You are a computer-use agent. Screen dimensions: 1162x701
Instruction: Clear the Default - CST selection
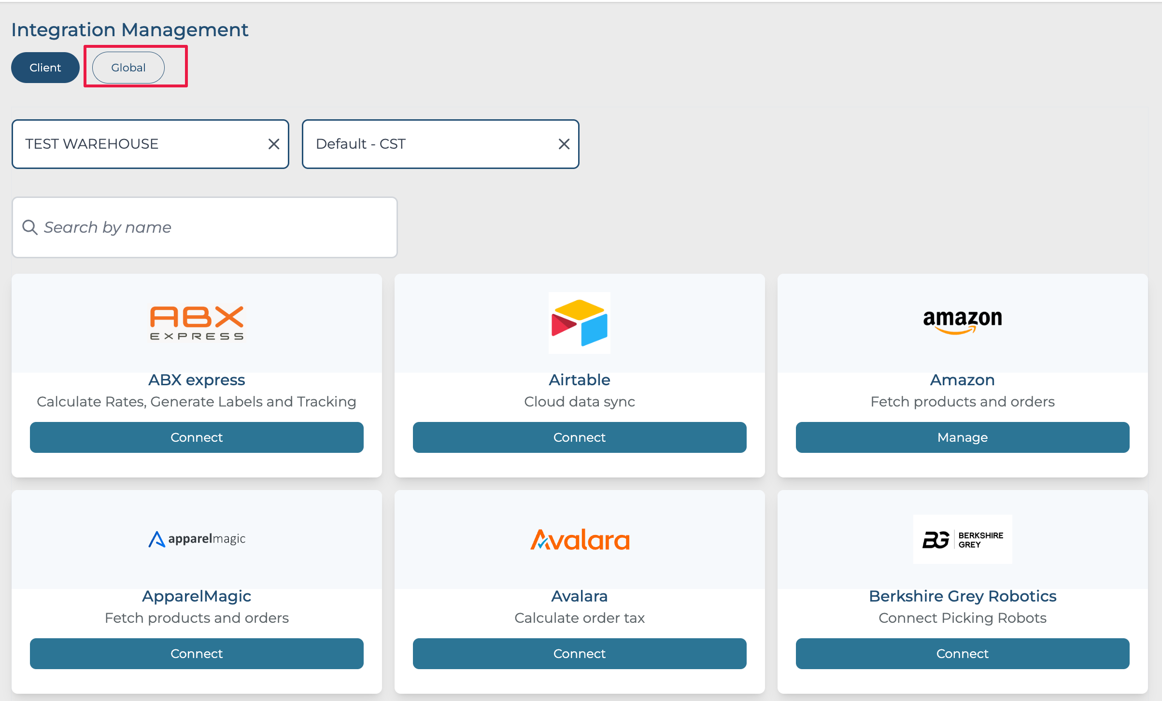click(x=564, y=144)
